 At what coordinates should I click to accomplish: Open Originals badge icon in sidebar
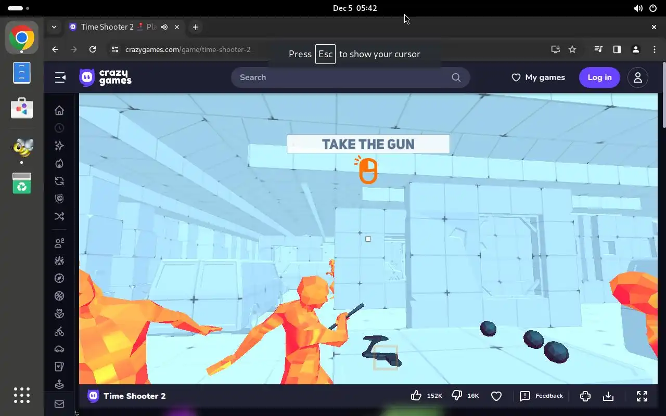[x=59, y=199]
